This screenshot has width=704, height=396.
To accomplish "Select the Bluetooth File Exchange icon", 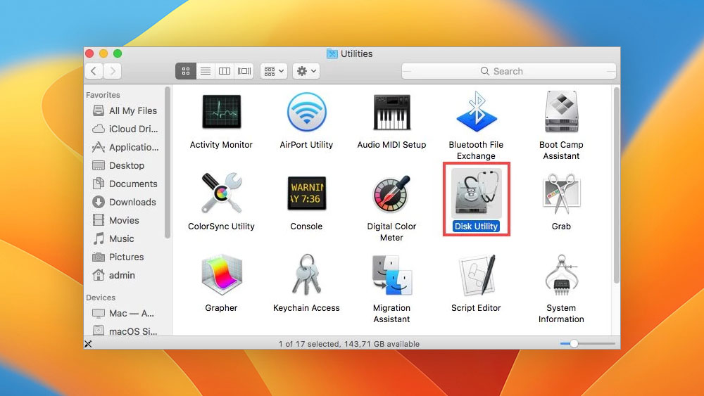I will pyautogui.click(x=477, y=110).
